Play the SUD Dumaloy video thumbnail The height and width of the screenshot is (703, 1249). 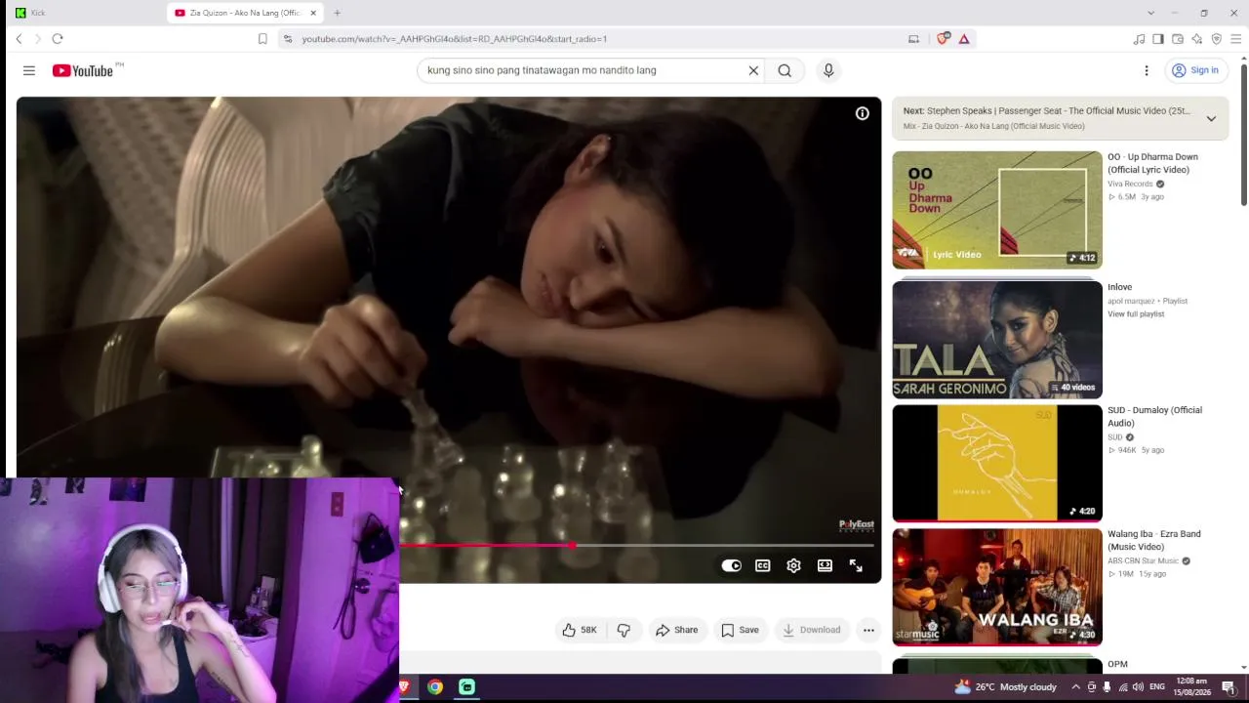tap(997, 464)
